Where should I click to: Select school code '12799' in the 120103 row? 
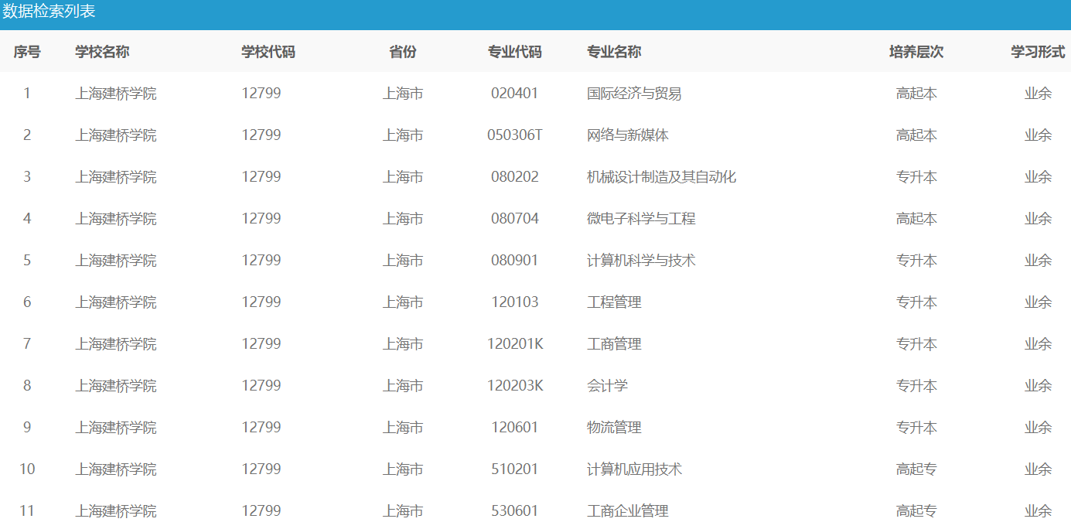(261, 302)
